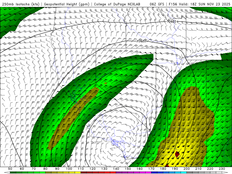Click the "150" colorbar tick label
Image resolution: width=232 pixels, height=174 pixels.
[128, 169]
